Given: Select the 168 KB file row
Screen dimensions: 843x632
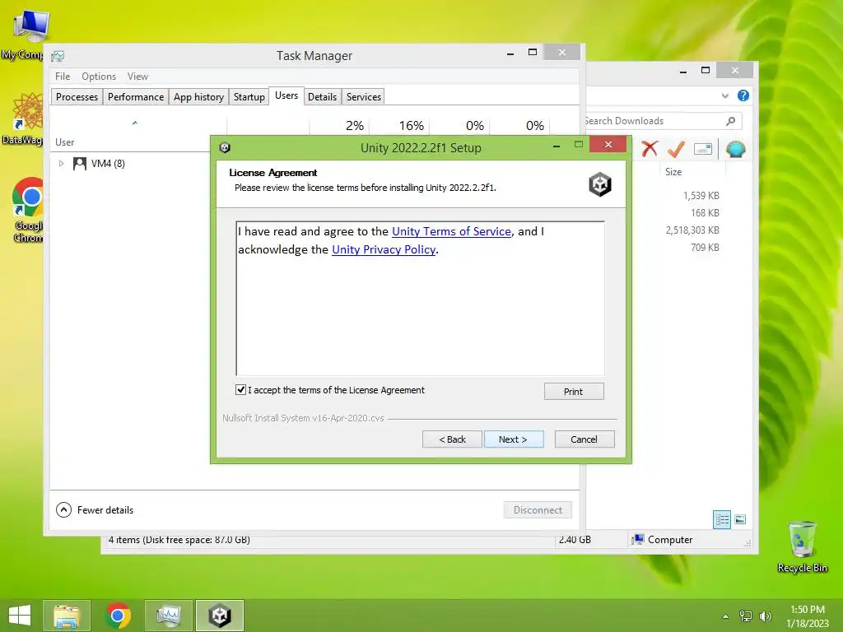Looking at the screenshot, I should 705,213.
